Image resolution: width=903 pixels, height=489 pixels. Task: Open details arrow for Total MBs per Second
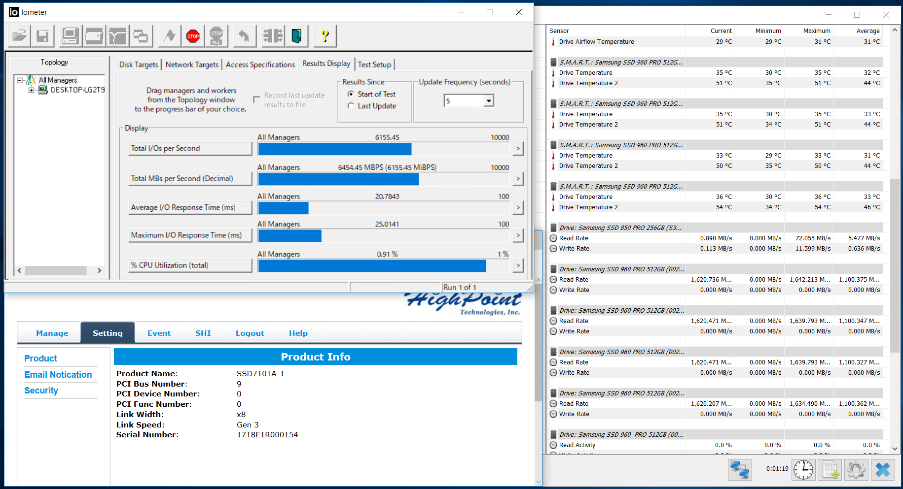point(518,178)
